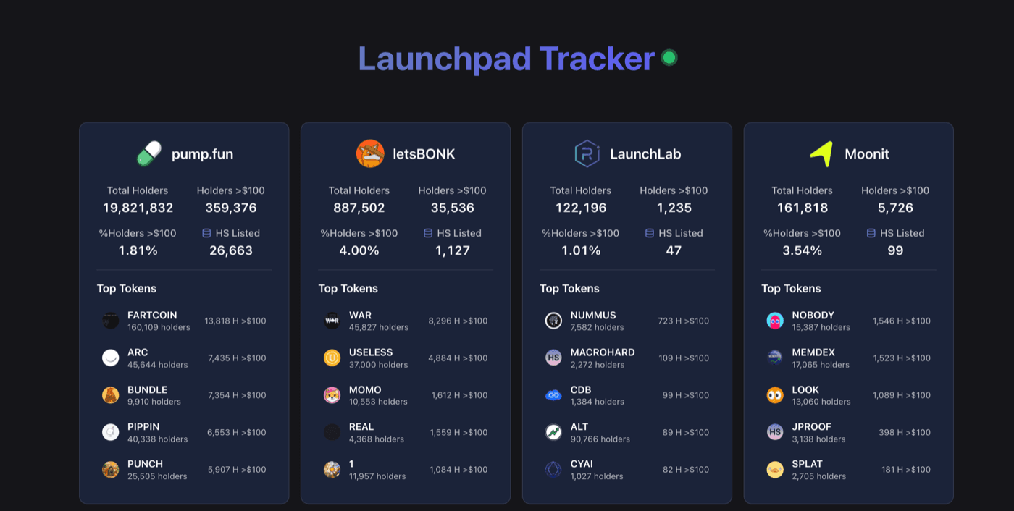Select the Moonit lightning logo
The width and height of the screenshot is (1014, 511).
[x=820, y=153]
